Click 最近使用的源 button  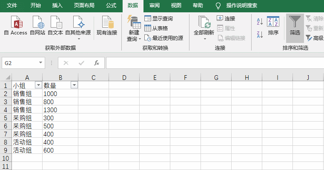(164, 38)
